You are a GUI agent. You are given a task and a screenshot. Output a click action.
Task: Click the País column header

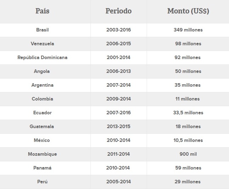[42, 11]
